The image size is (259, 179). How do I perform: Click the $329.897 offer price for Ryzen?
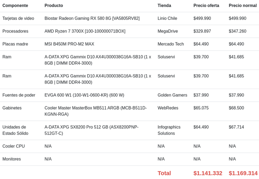coord(202,31)
